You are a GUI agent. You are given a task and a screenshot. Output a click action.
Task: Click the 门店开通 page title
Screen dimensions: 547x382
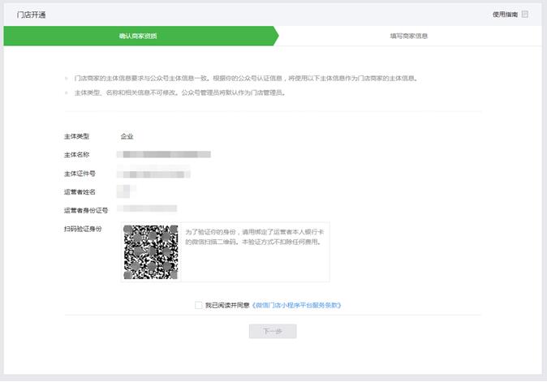click(31, 15)
